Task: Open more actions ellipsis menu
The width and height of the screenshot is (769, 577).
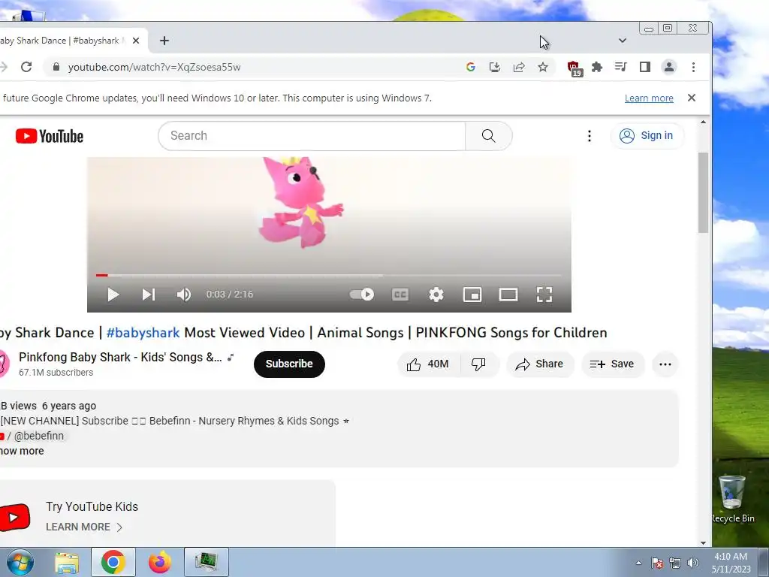Action: [x=665, y=364]
